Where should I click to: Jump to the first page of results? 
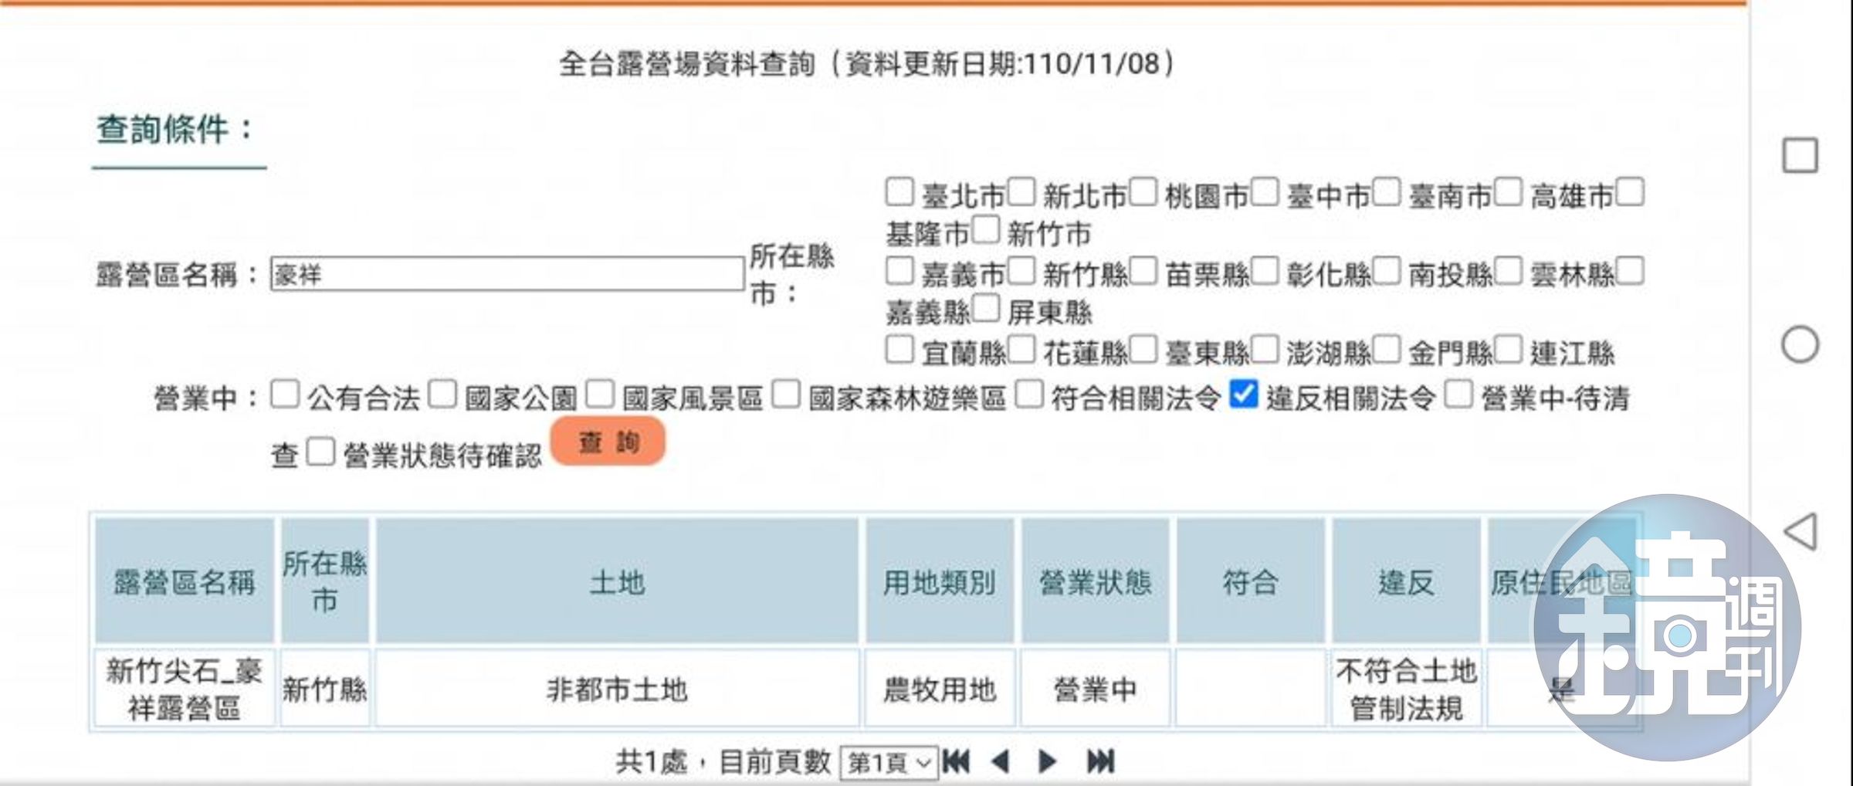(956, 762)
